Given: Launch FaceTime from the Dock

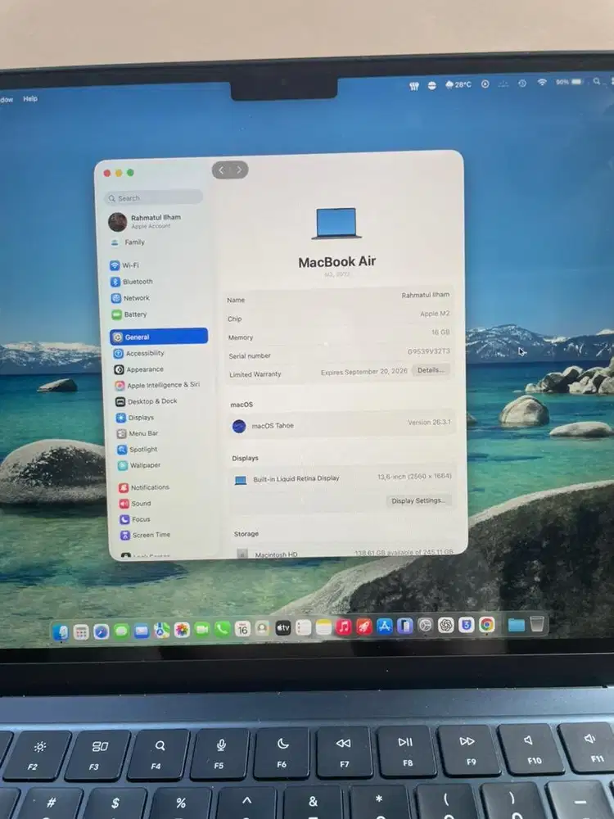Looking at the screenshot, I should [201, 629].
